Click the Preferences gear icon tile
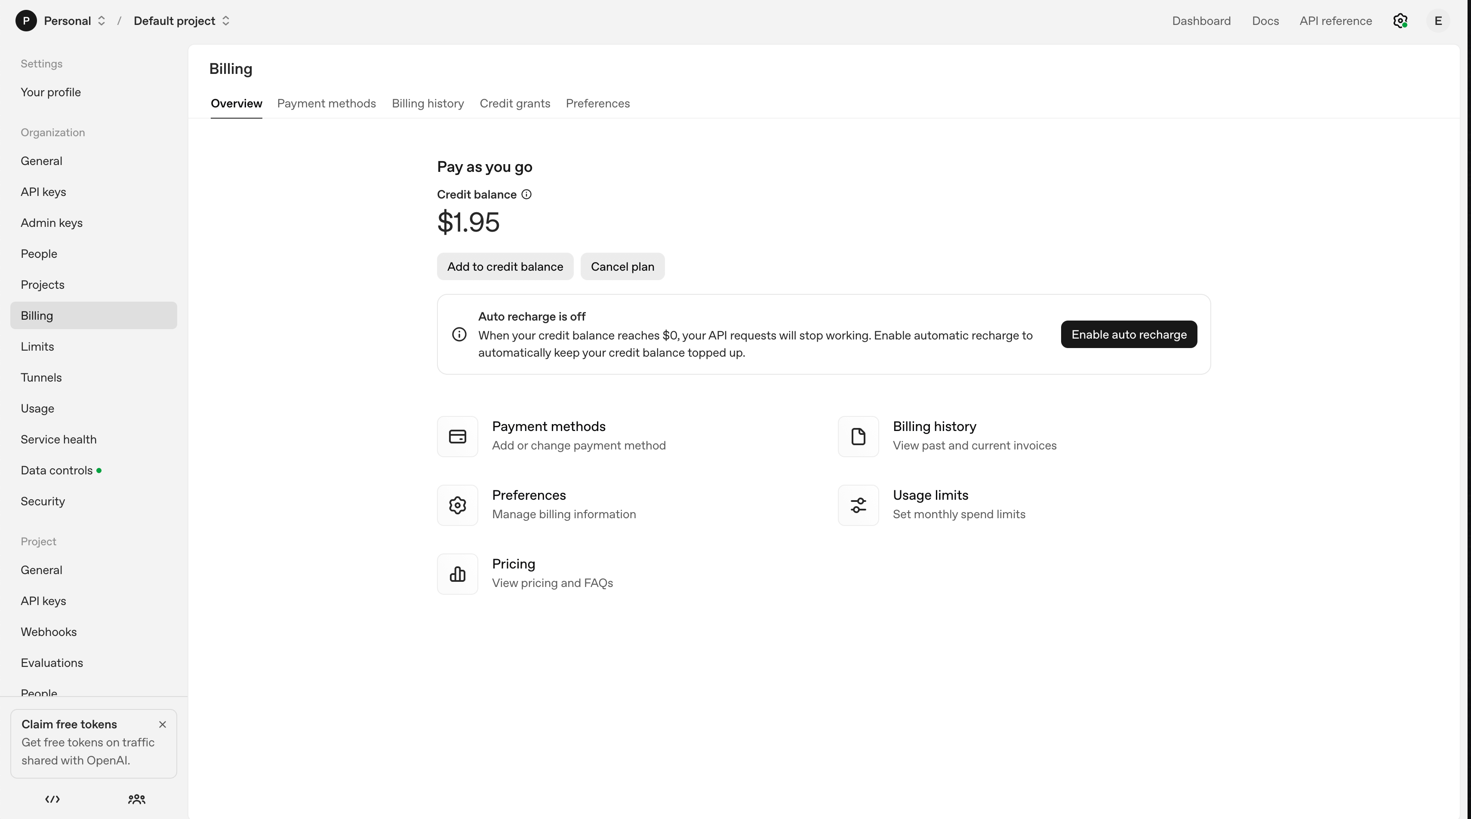The height and width of the screenshot is (819, 1471). pos(457,505)
